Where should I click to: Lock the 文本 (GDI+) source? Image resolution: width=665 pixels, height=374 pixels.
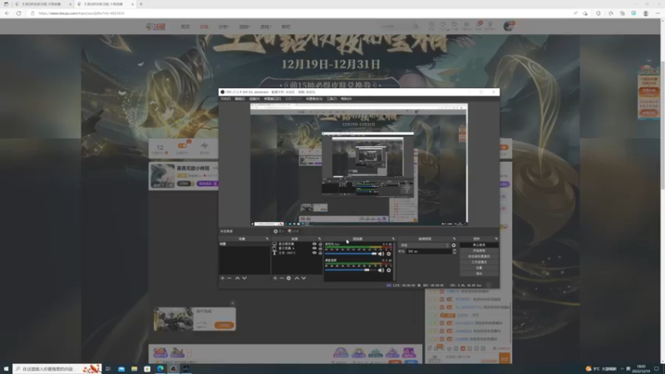point(320,253)
